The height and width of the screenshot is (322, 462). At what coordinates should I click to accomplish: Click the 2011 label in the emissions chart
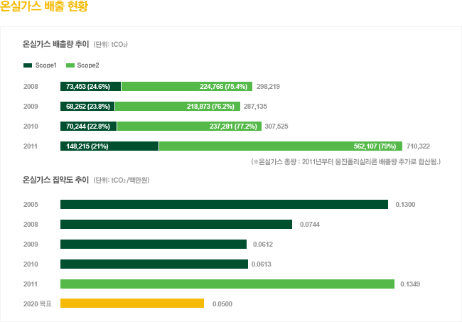click(x=31, y=146)
